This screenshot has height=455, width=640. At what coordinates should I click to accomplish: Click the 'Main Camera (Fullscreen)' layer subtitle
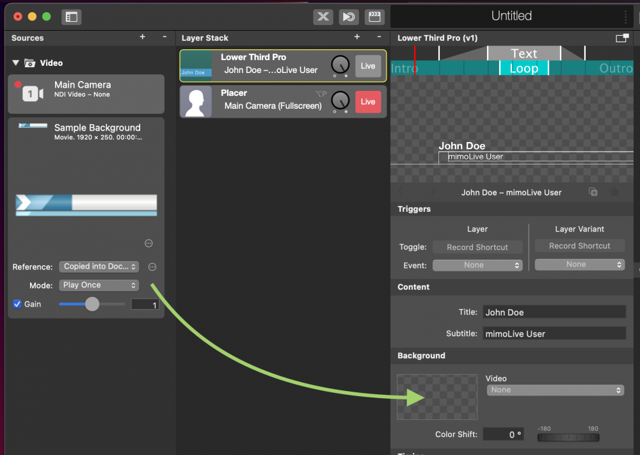pos(273,106)
